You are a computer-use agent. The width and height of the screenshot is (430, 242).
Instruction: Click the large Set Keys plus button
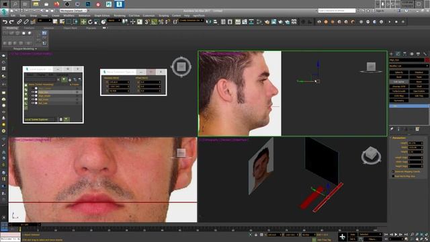[x=342, y=237]
